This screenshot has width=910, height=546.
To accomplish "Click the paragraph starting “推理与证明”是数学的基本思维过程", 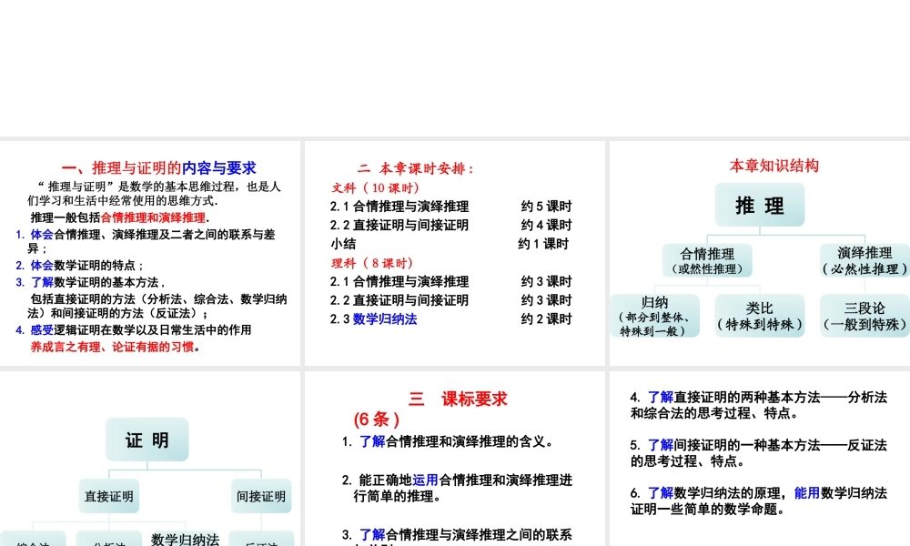I will [x=155, y=194].
